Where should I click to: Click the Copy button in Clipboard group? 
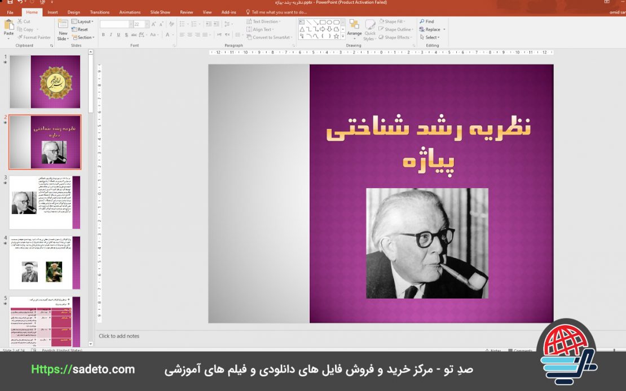(25, 29)
